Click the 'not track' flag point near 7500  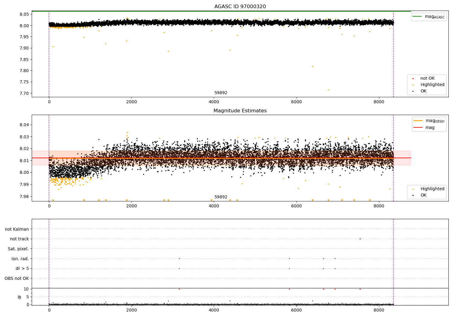click(360, 239)
